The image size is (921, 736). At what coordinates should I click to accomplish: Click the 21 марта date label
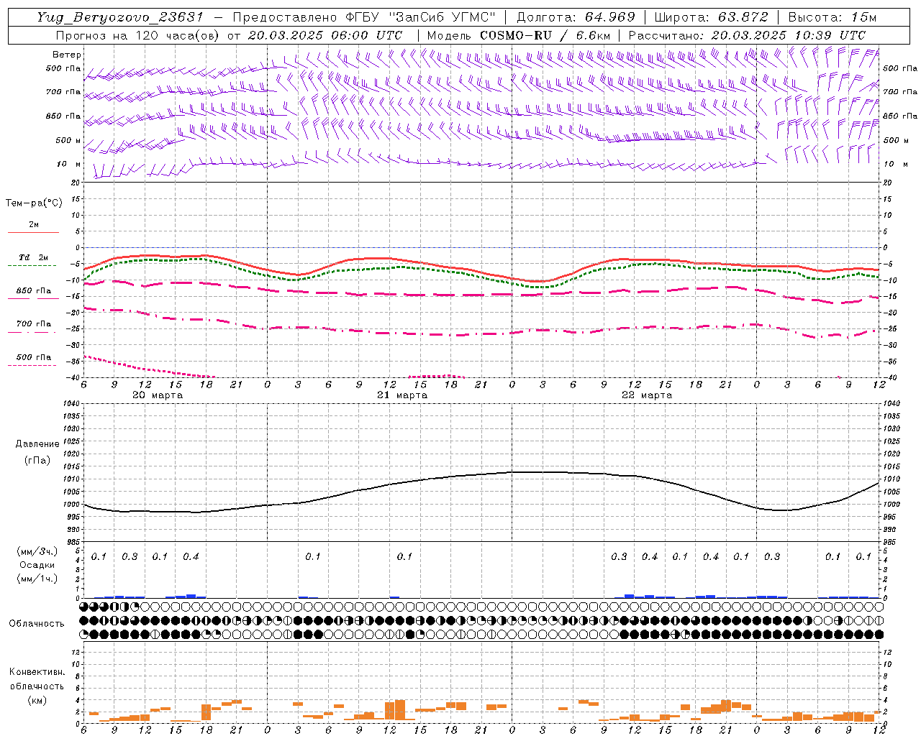[x=402, y=395]
